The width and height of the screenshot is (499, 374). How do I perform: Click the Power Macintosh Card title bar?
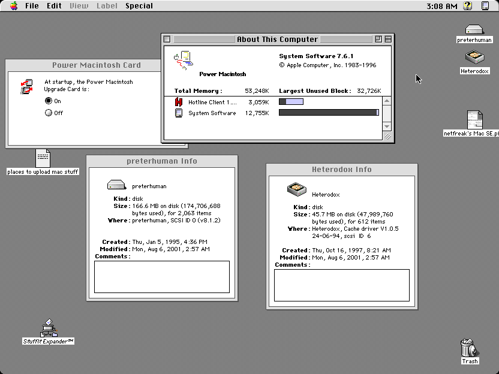pos(83,65)
